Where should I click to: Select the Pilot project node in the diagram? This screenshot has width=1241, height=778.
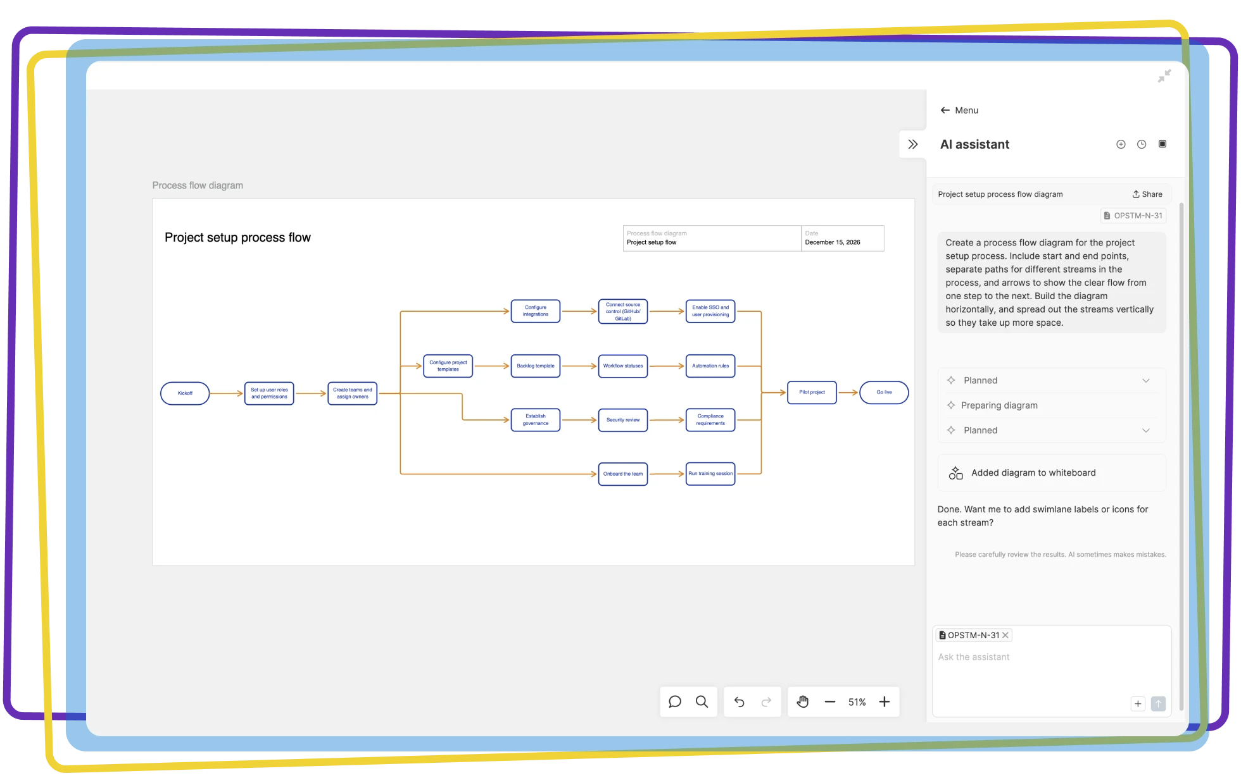pos(812,393)
